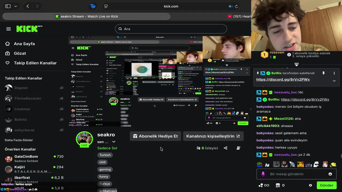The height and width of the screenshot is (192, 342).
Task: Mute tab audio speaker icon
Action: point(231,6)
